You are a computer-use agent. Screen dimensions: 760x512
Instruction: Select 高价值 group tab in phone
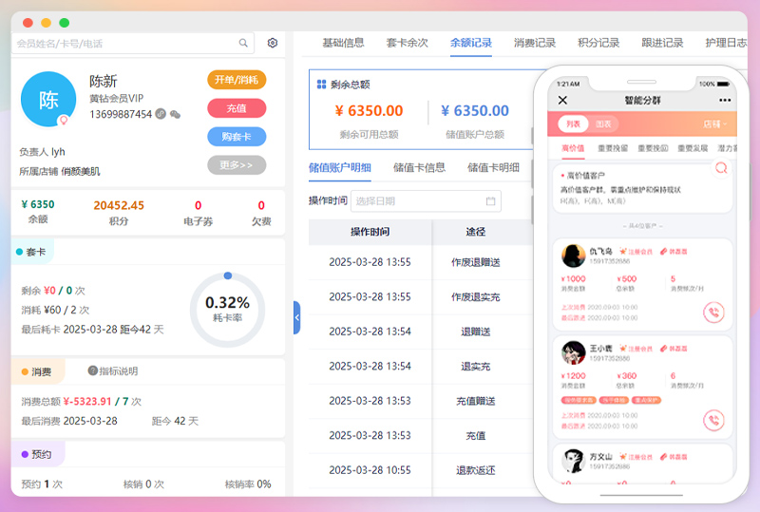573,148
